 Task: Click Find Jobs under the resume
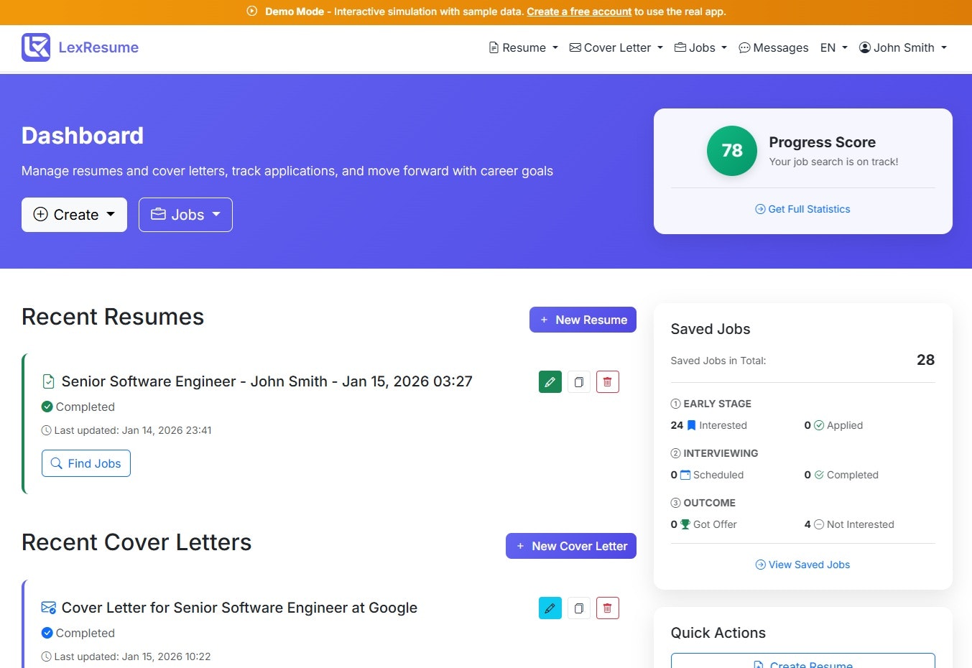(x=85, y=463)
